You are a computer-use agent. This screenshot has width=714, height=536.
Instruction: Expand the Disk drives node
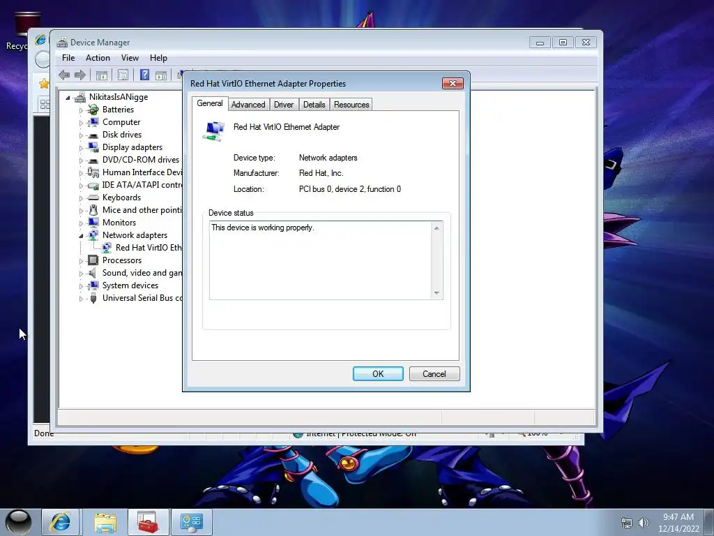coord(81,135)
